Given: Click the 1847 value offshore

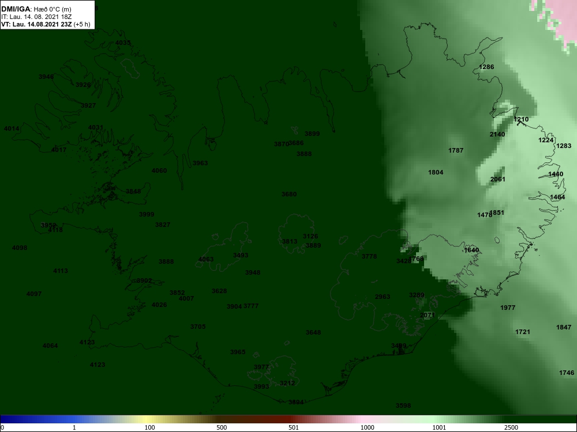Looking at the screenshot, I should (x=564, y=327).
